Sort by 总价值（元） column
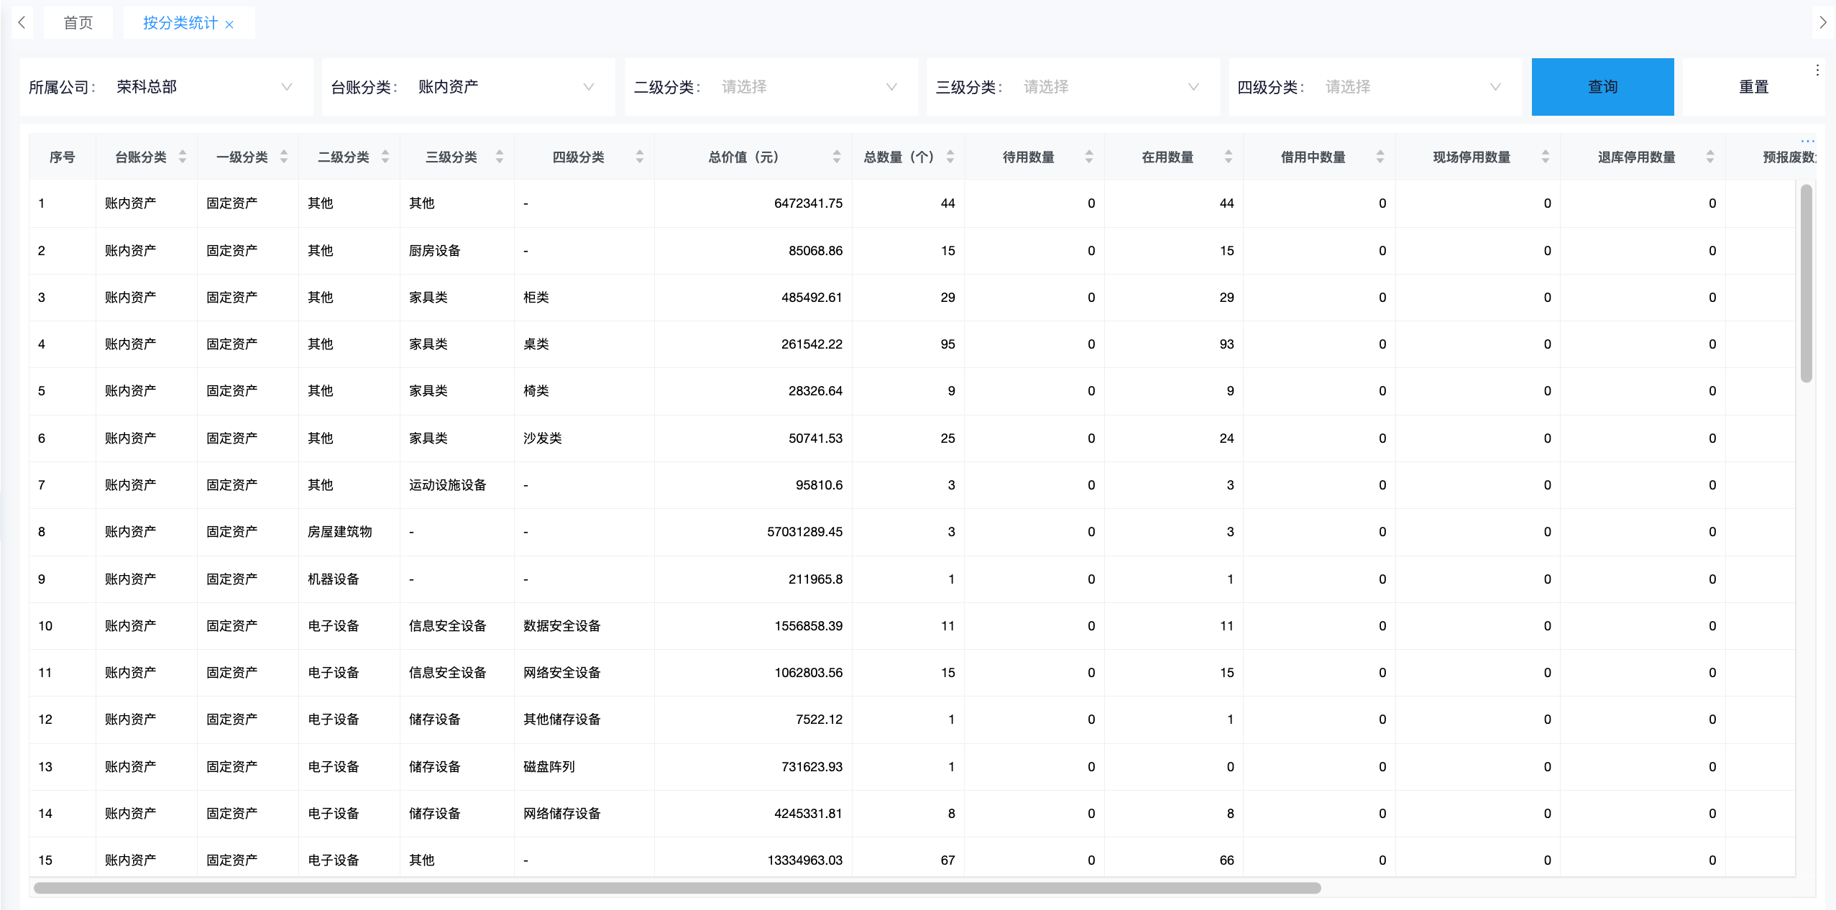Viewport: 1836px width, 910px height. (x=836, y=157)
